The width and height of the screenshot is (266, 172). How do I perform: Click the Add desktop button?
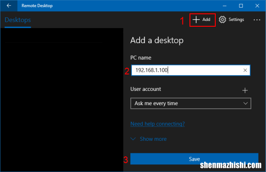pos(202,20)
